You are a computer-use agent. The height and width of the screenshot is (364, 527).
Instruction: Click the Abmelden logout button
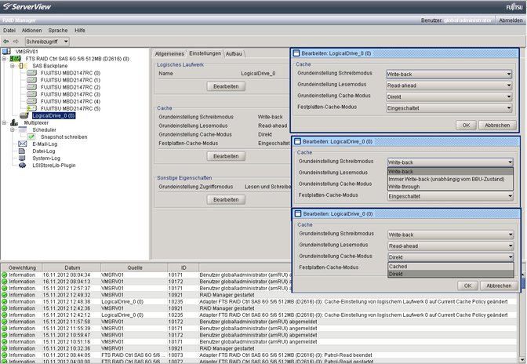pyautogui.click(x=511, y=20)
